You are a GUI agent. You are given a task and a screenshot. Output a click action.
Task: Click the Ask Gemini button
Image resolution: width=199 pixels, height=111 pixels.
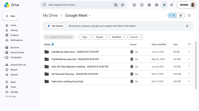click(56, 26)
